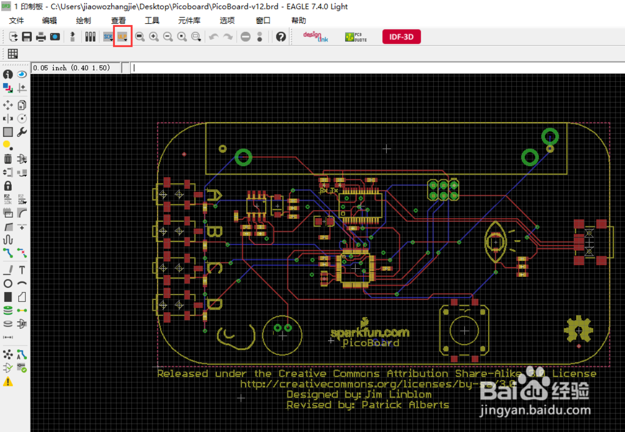Select the Delete tool in the left toolbar
This screenshot has height=432, width=625.
click(7, 159)
